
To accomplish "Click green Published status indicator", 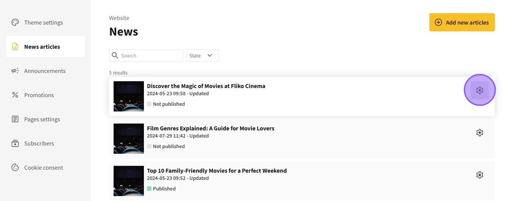I will coord(149,189).
